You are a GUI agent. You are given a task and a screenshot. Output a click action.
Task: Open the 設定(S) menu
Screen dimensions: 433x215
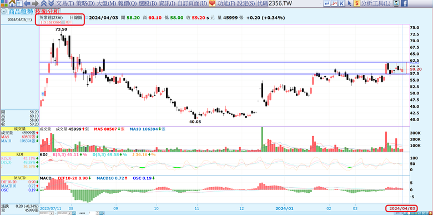pos(246,3)
